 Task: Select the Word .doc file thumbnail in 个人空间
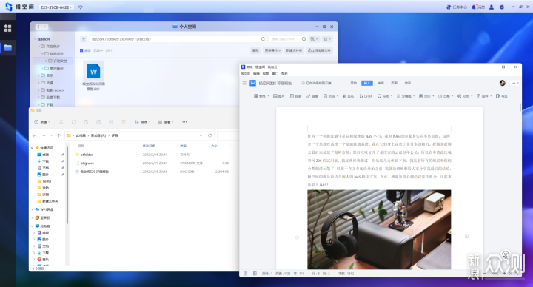93,71
